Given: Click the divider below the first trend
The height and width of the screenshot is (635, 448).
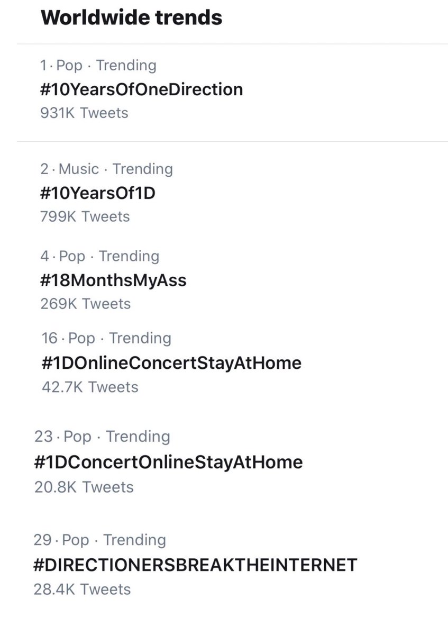Looking at the screenshot, I should click(233, 142).
